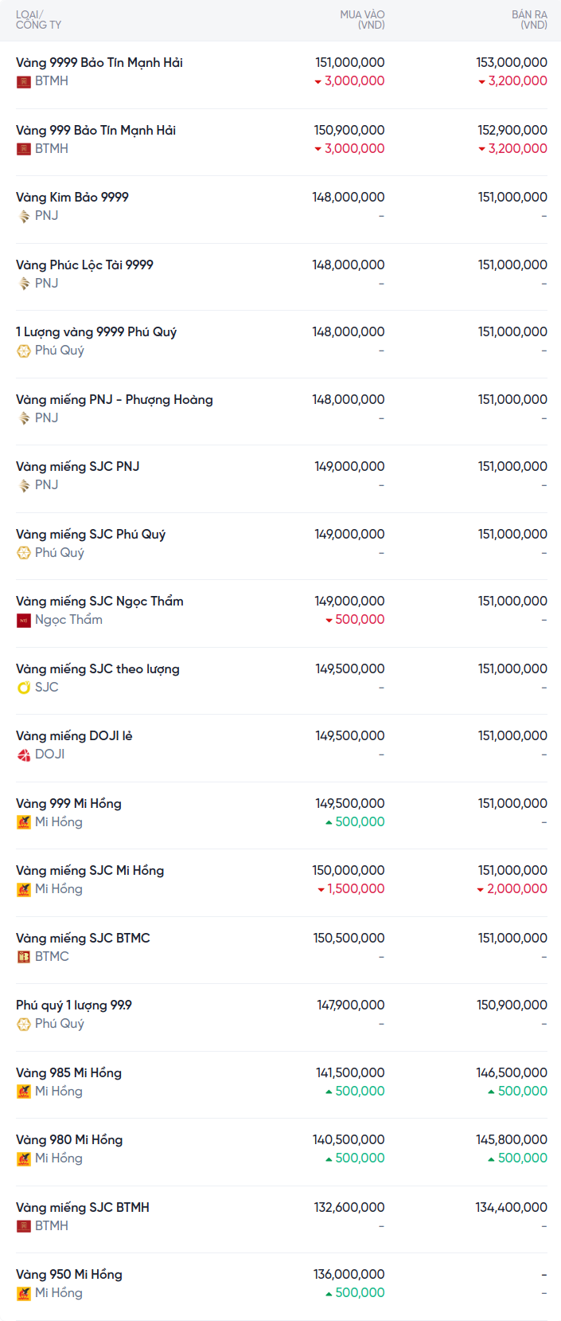The height and width of the screenshot is (1321, 561).
Task: Open Vàng miếng SJC theo lượng entry
Action: [x=98, y=669]
